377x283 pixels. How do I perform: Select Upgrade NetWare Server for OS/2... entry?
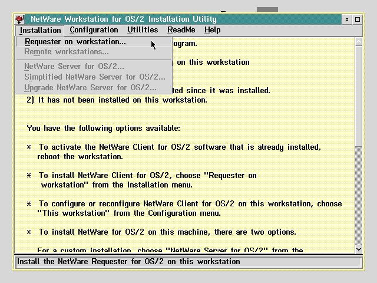coord(94,88)
